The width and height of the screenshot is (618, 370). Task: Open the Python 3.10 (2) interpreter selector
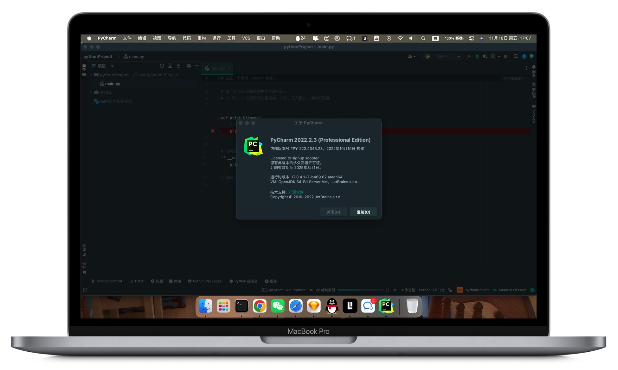pos(431,290)
